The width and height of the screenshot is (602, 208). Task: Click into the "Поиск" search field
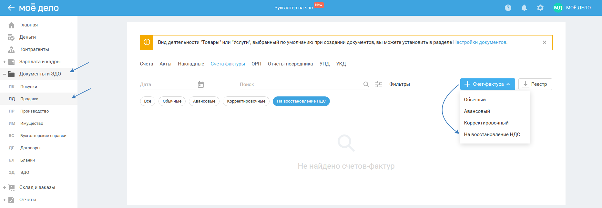click(x=300, y=84)
